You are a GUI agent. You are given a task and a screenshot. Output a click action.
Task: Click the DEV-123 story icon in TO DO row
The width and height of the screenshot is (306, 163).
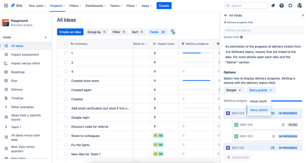[236, 125]
